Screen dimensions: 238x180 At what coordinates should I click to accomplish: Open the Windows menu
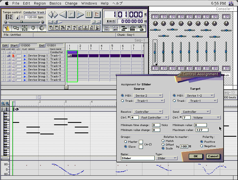89,3
